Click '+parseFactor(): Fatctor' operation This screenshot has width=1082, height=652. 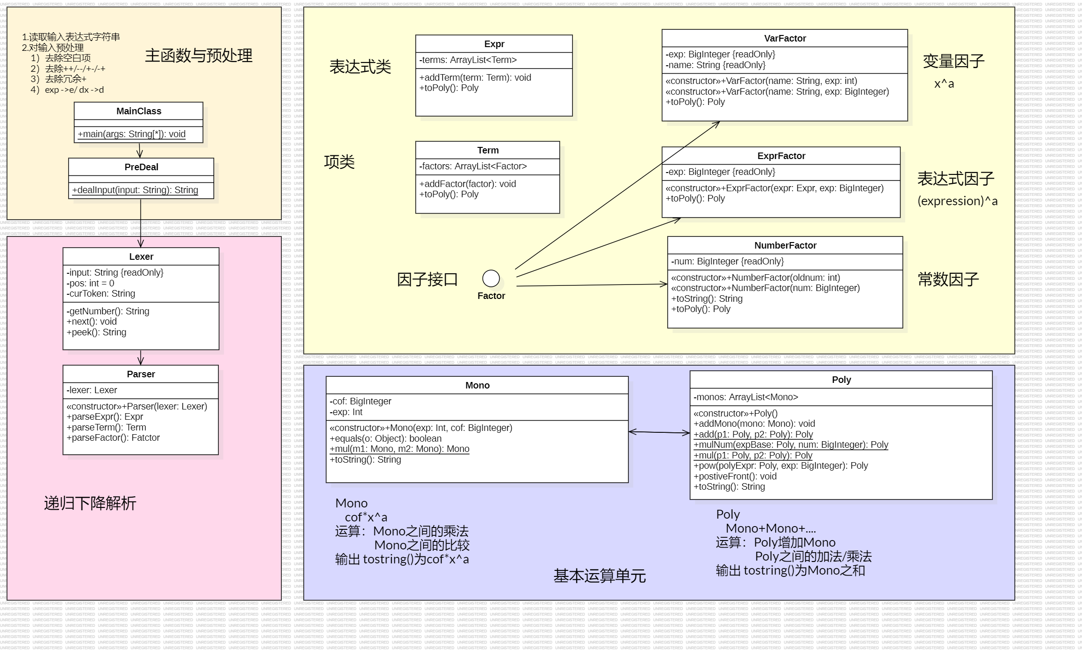coord(113,437)
